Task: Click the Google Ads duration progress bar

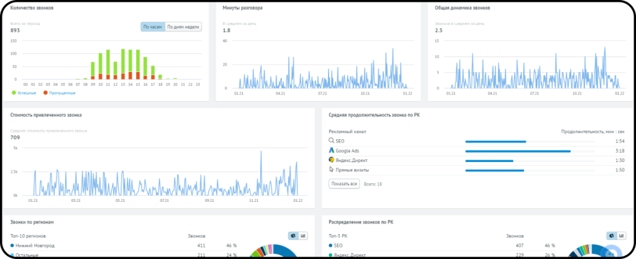Action: point(530,151)
